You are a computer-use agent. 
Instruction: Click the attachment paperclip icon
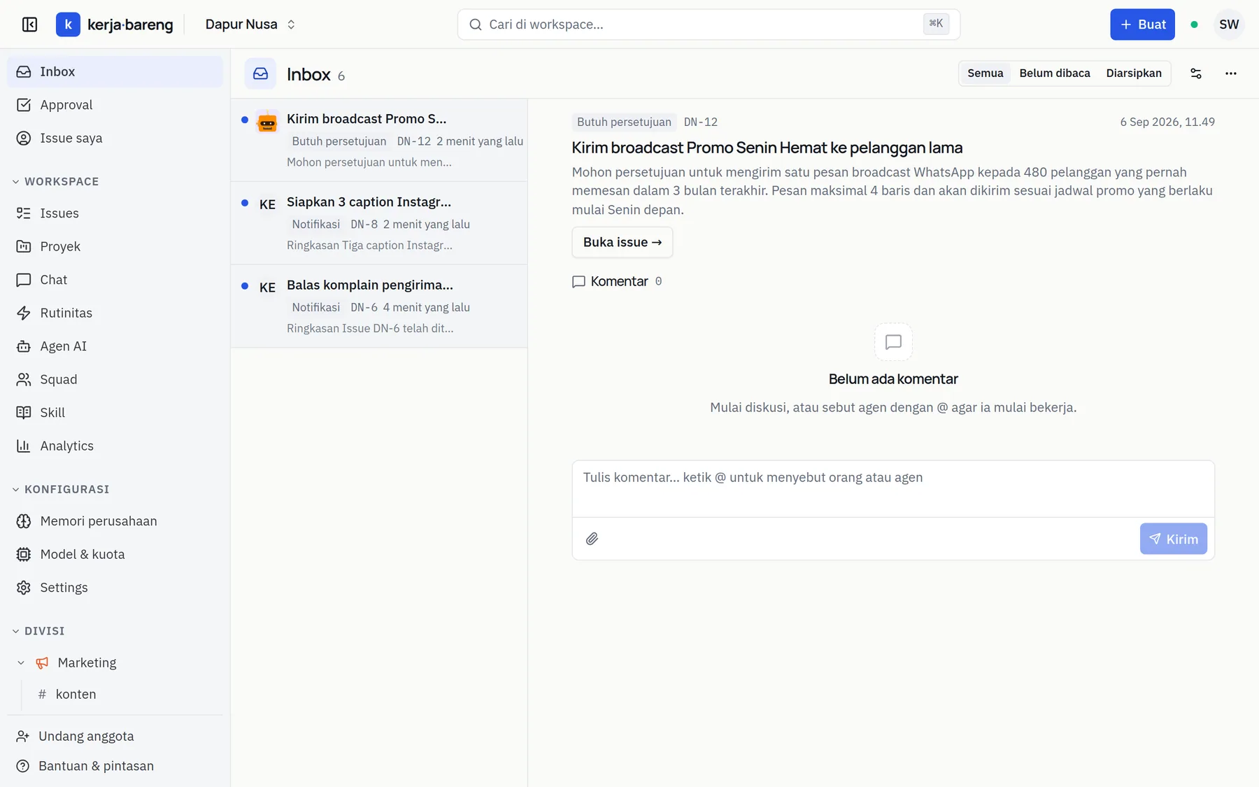(592, 539)
